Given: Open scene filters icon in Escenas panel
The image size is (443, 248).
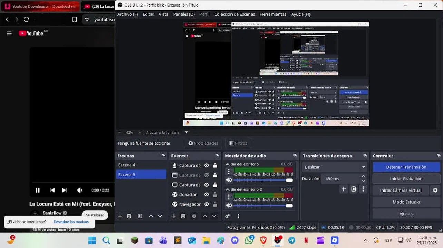Looking at the screenshot, I should (x=140, y=216).
